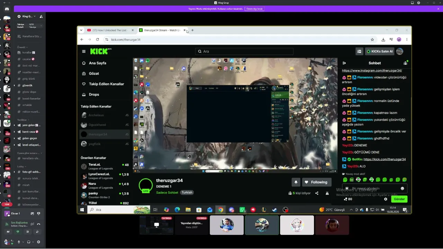Open Chrome from the shared taskbar
This screenshot has height=249, width=443.
tap(220, 210)
